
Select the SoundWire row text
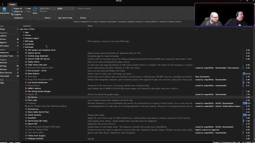coord(32,118)
